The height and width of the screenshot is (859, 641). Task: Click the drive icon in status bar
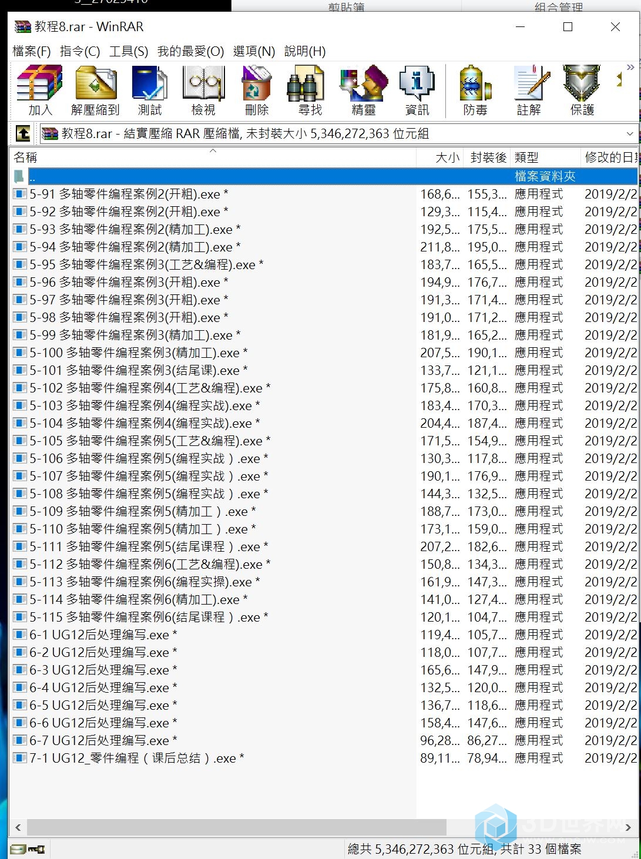pos(18,849)
